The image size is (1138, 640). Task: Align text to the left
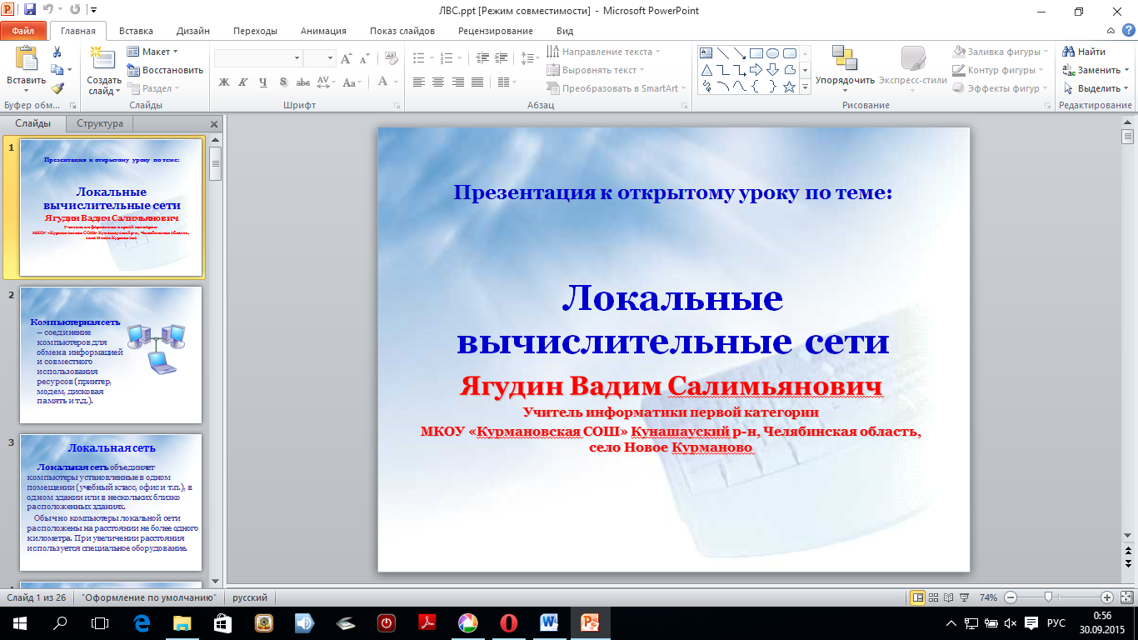point(418,82)
